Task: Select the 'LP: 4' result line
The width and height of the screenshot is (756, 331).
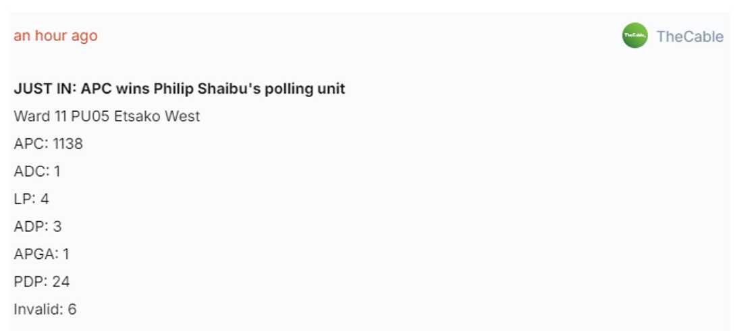Action: (x=31, y=200)
